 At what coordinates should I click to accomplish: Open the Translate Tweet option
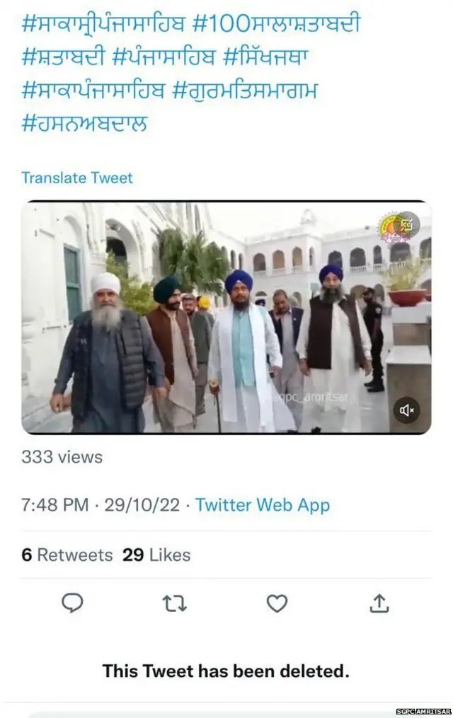[x=77, y=178]
